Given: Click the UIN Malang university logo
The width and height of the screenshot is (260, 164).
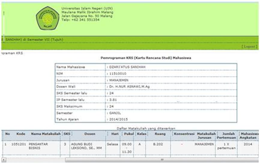Looking at the screenshot, I should [x=47, y=18].
